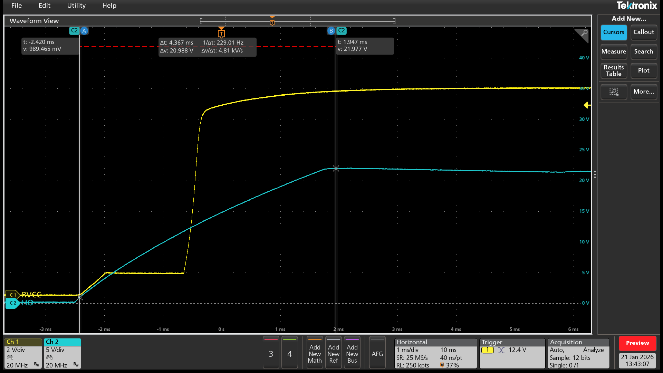Viewport: 663px width, 373px height.
Task: Add New Ref waveform
Action: tap(334, 353)
